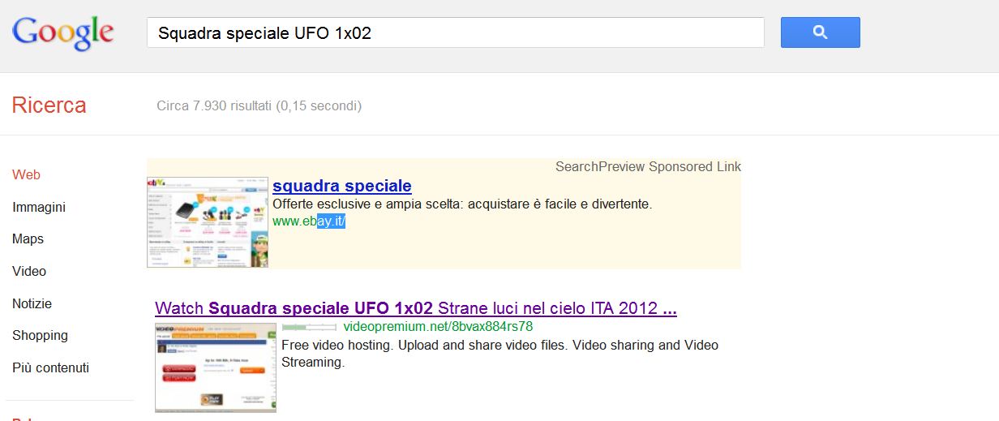Click the Google logo
This screenshot has height=421, width=999.
pos(62,32)
